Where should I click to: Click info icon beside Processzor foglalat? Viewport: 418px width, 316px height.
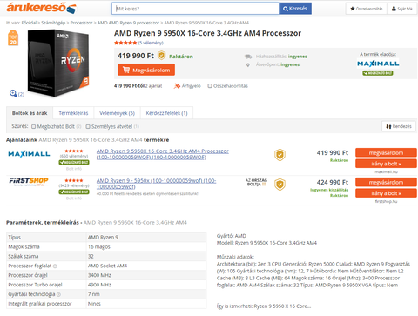pyautogui.click(x=55, y=266)
